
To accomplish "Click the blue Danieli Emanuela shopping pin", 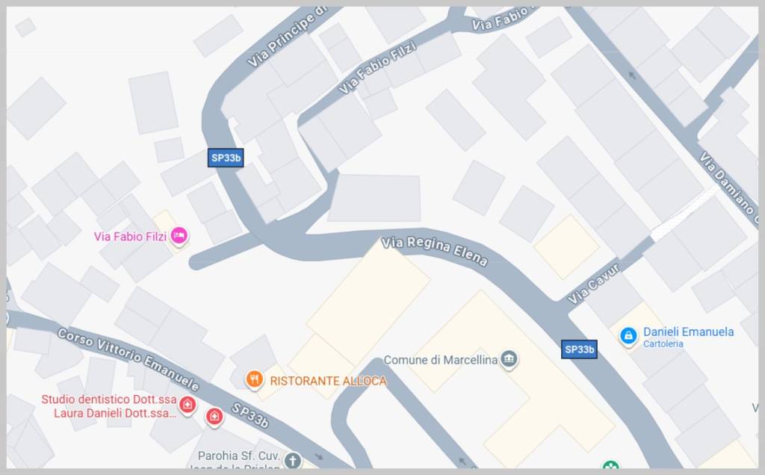I will pos(628,337).
